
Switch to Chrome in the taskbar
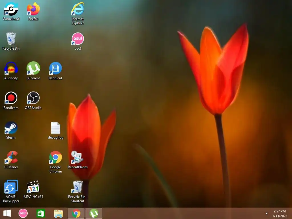point(76,213)
